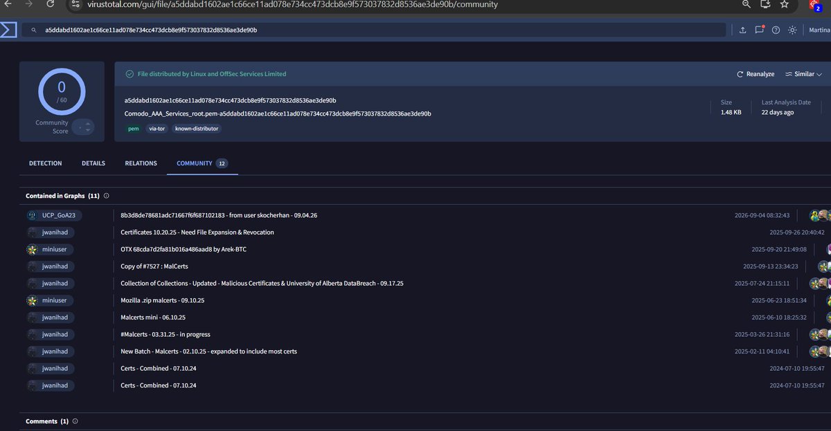The image size is (831, 431).
Task: Click the 1.48 KB size value
Action: [x=731, y=112]
